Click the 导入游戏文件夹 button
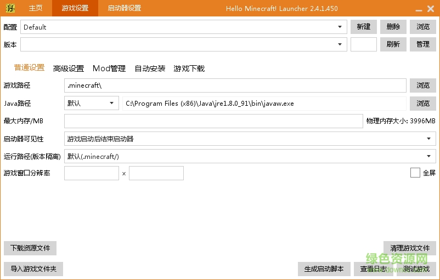The image size is (440, 280). pyautogui.click(x=33, y=269)
